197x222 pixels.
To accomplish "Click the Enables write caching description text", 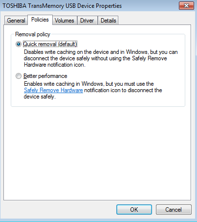I will tap(93, 90).
